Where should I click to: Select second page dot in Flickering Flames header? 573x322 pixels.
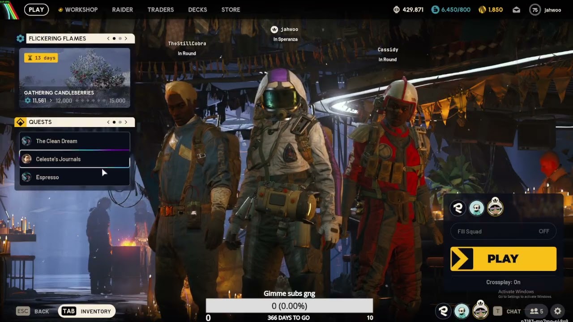coord(120,38)
